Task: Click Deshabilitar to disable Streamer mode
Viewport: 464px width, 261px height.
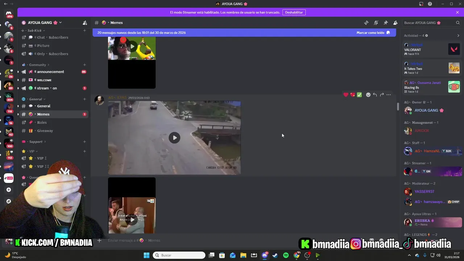Action: 294,12
